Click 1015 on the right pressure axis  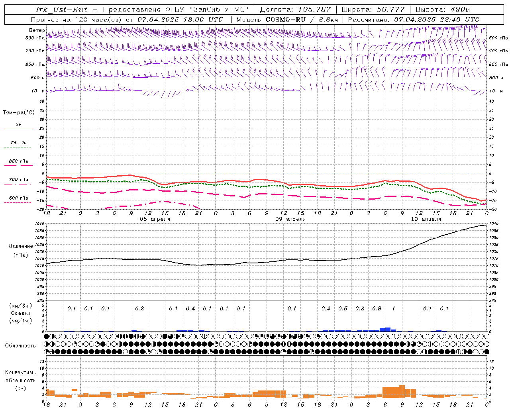(x=494, y=259)
